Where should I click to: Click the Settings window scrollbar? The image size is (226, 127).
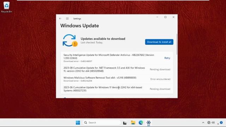pos(177,44)
